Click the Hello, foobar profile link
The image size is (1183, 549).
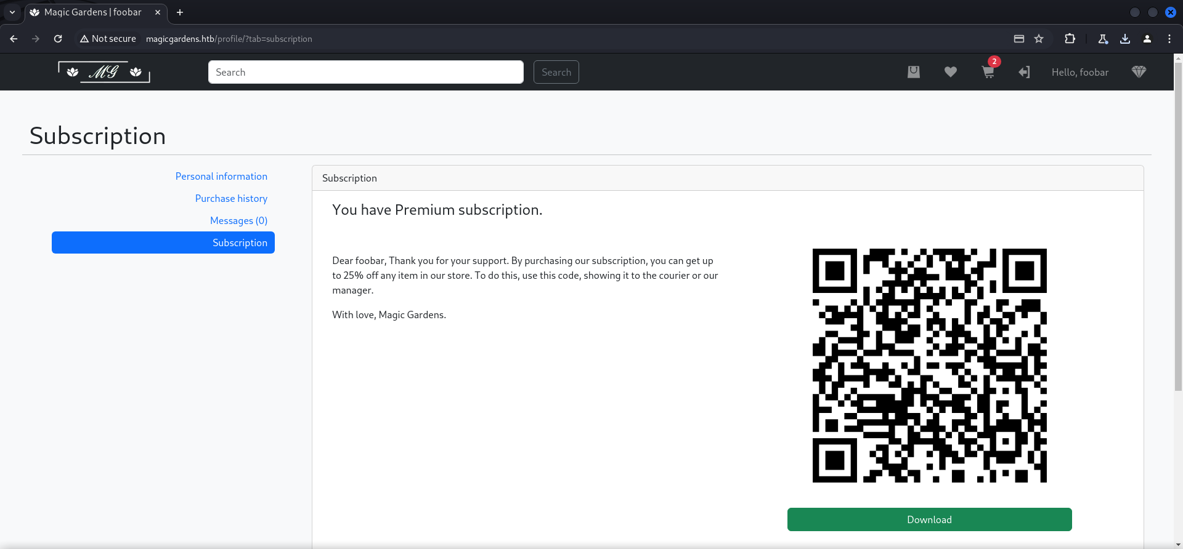1079,73
